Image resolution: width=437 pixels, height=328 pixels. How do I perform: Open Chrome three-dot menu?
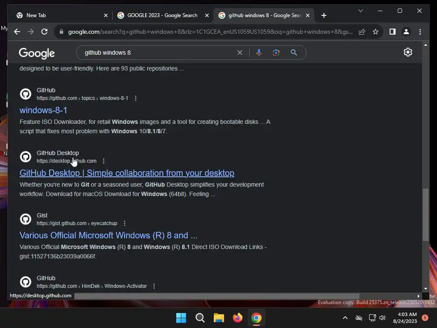[x=420, y=32]
